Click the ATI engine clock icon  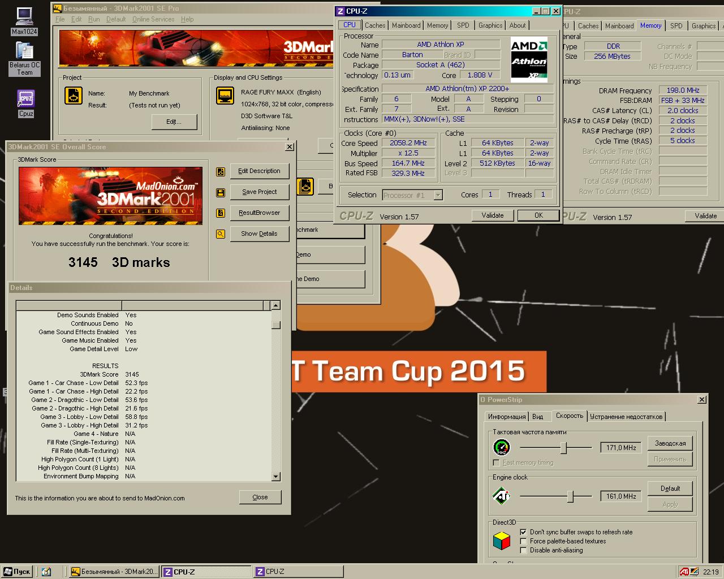(x=502, y=496)
